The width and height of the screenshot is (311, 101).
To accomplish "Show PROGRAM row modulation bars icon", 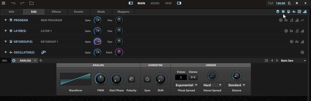I will [297, 20].
